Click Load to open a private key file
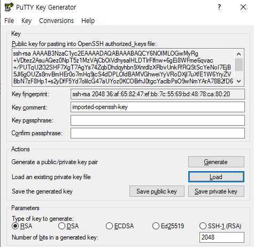254x247 pixels. tap(216, 177)
